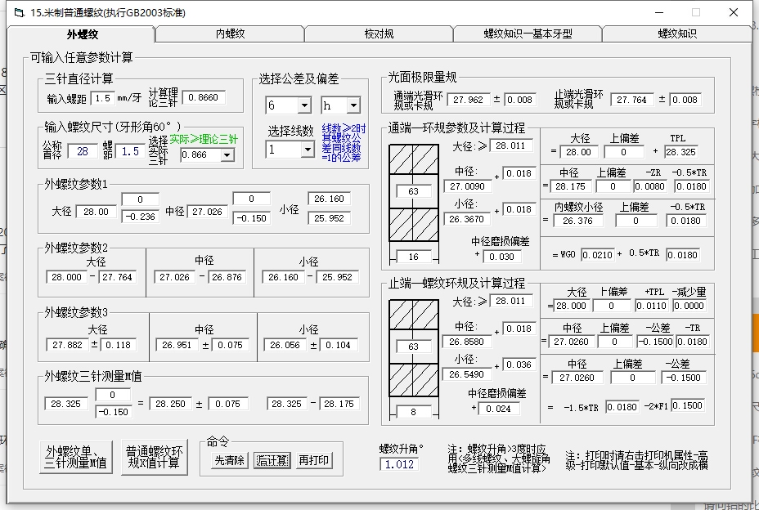
Task: Click the 再打印 button
Action: [314, 460]
